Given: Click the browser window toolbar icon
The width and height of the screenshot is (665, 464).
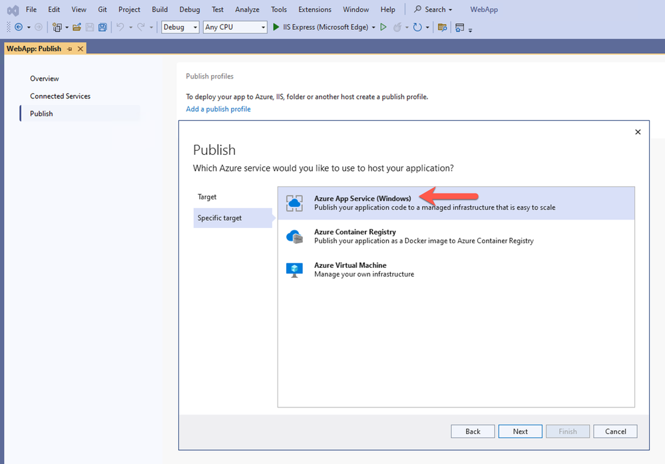Looking at the screenshot, I should (x=459, y=27).
